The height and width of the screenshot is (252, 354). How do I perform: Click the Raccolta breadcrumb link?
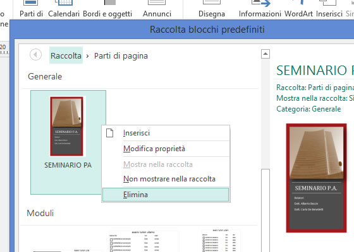(x=66, y=55)
